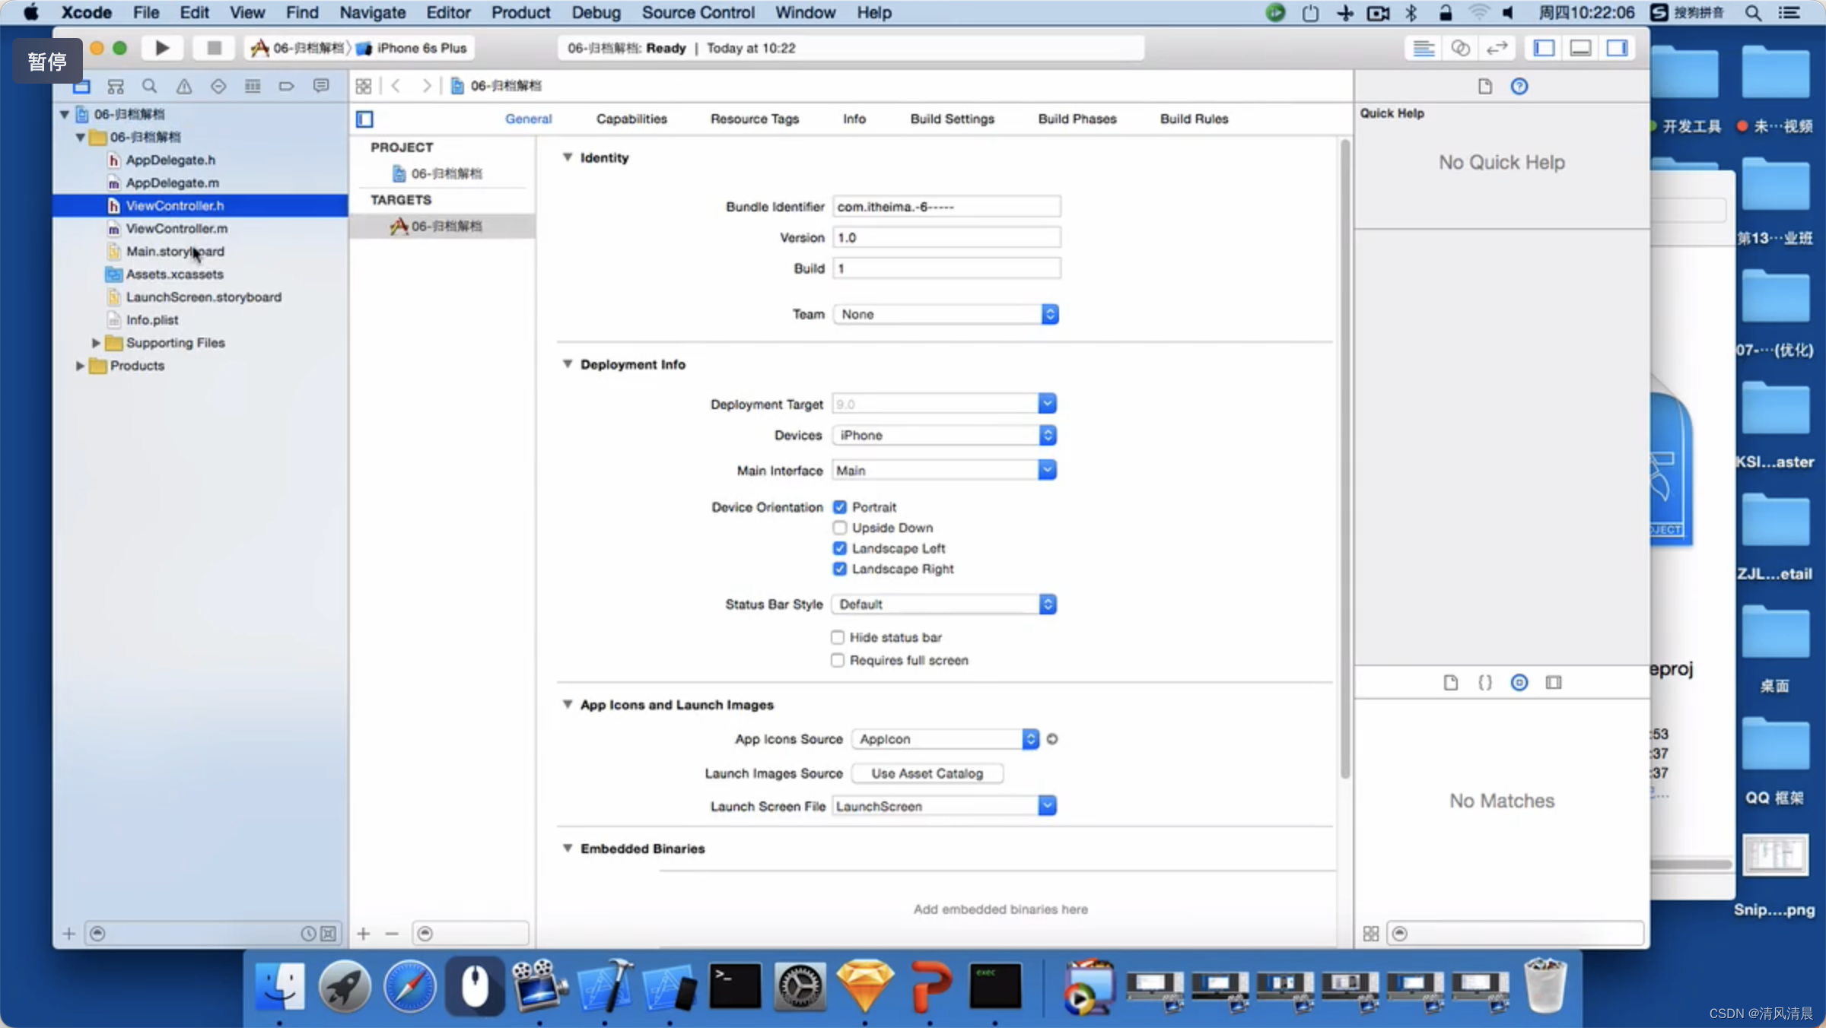The height and width of the screenshot is (1028, 1826).
Task: Go forward in editor history
Action: [x=427, y=86]
